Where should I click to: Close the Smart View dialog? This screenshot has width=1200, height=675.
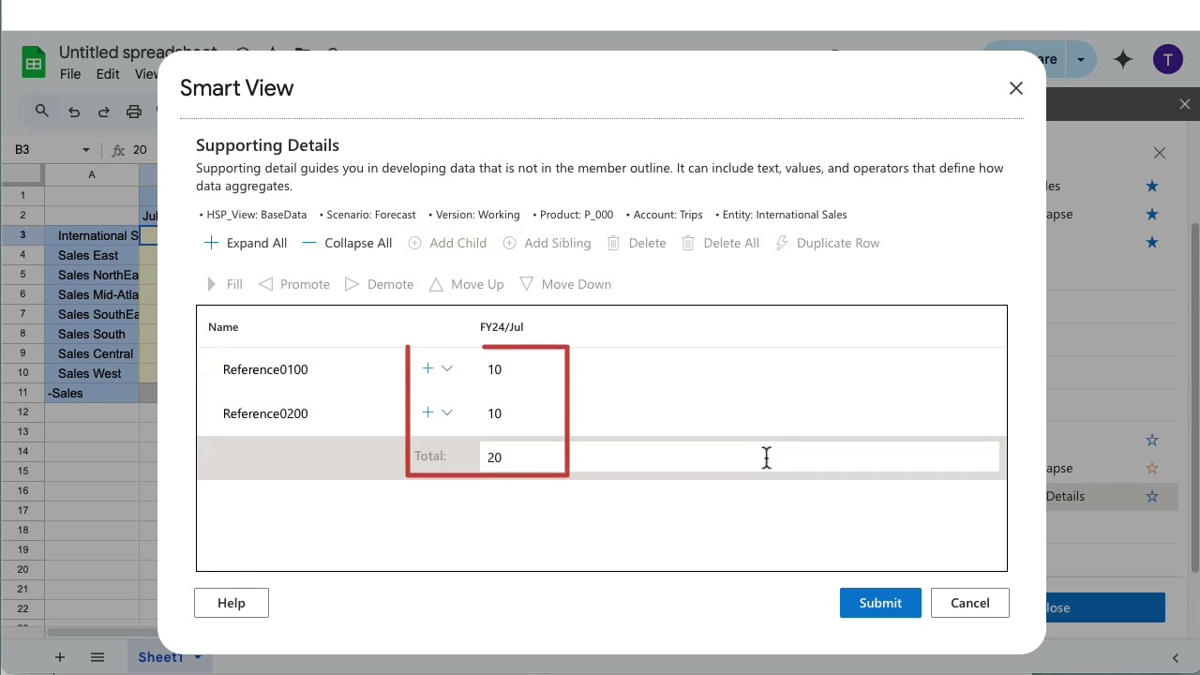click(x=1016, y=88)
